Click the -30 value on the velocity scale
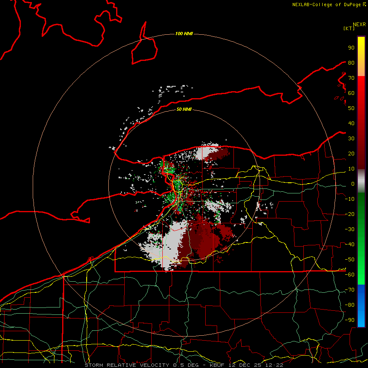368x368 pixels. click(350, 229)
